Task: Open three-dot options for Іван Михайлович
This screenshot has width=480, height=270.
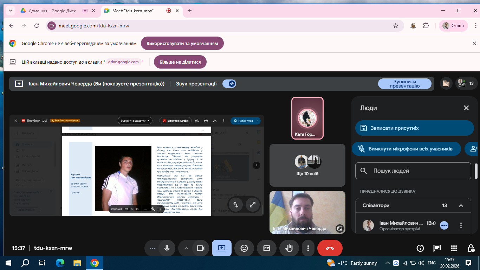Action: (461, 225)
